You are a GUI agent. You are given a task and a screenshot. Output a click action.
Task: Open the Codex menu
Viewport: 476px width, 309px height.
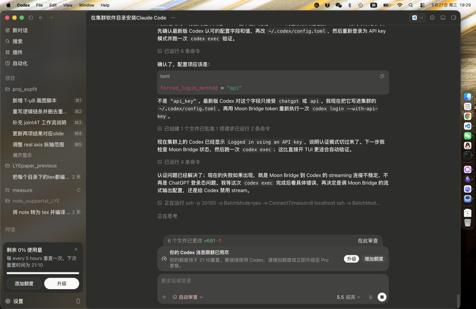[23, 5]
